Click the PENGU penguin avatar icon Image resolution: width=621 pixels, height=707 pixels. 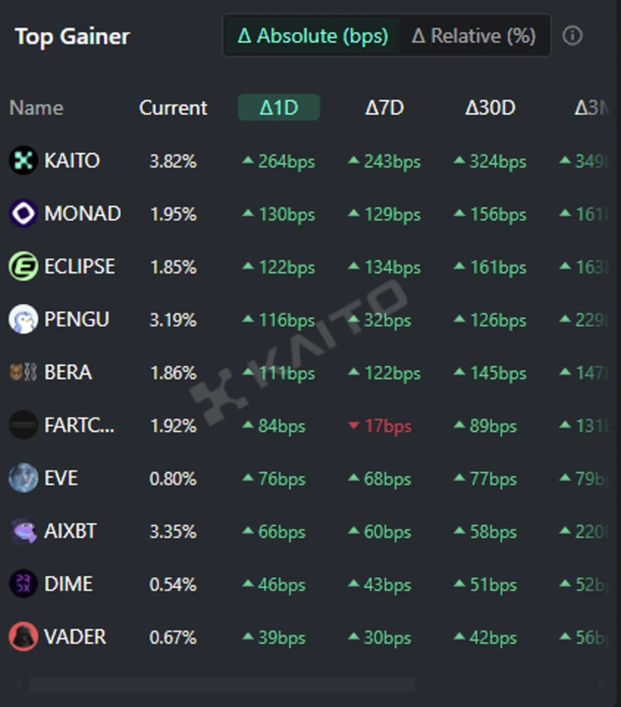(23, 319)
